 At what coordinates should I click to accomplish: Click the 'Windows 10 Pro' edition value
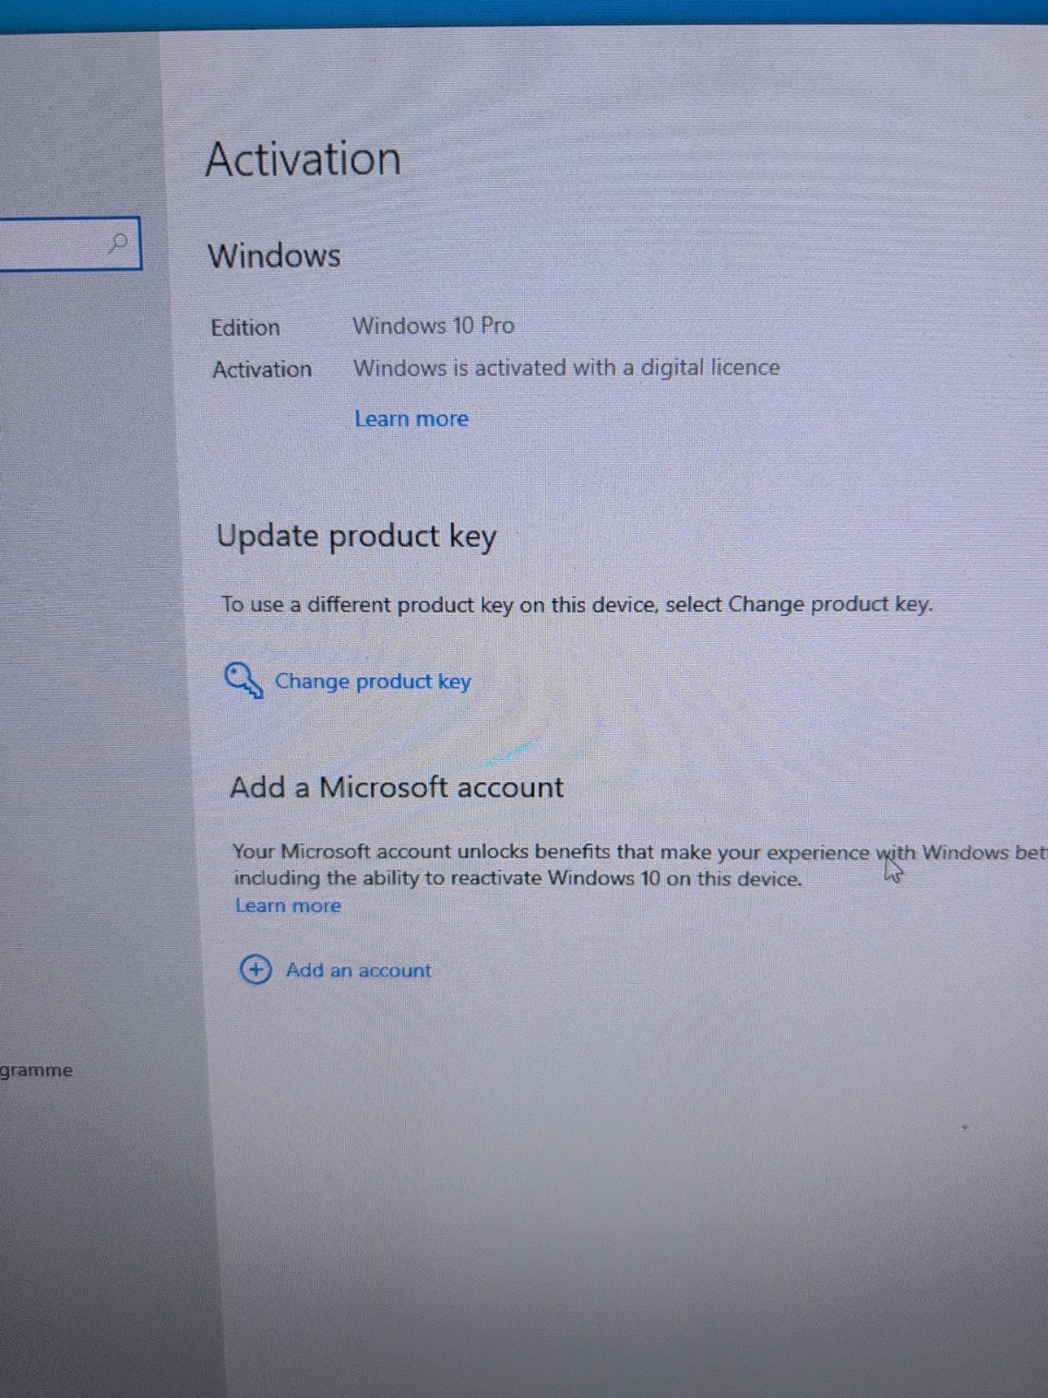(433, 325)
